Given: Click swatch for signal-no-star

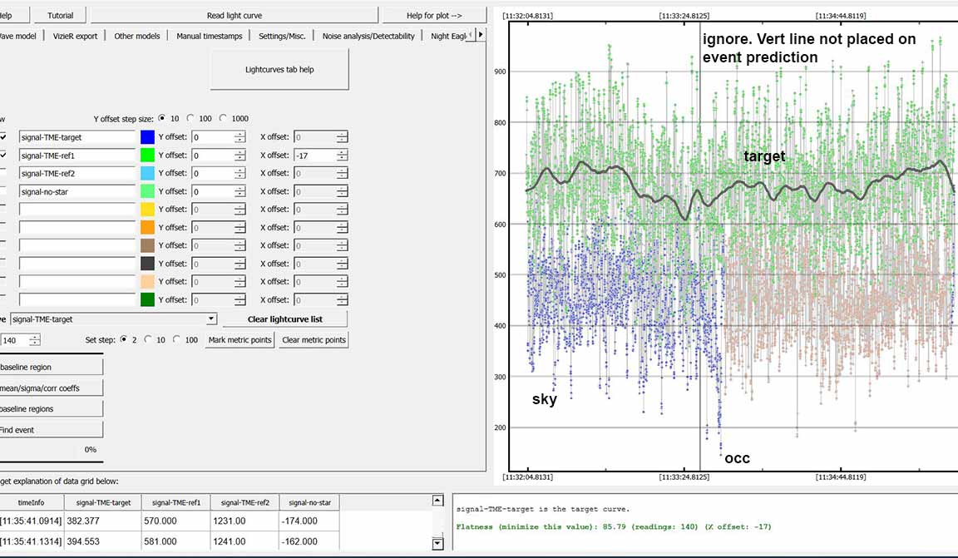Looking at the screenshot, I should 147,191.
